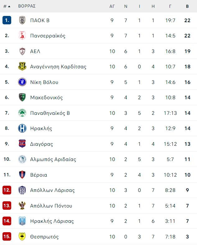The image size is (197, 245).
Task: Select the Αναγέννηση Καρδίτσας yellow crest
Action: (22, 66)
